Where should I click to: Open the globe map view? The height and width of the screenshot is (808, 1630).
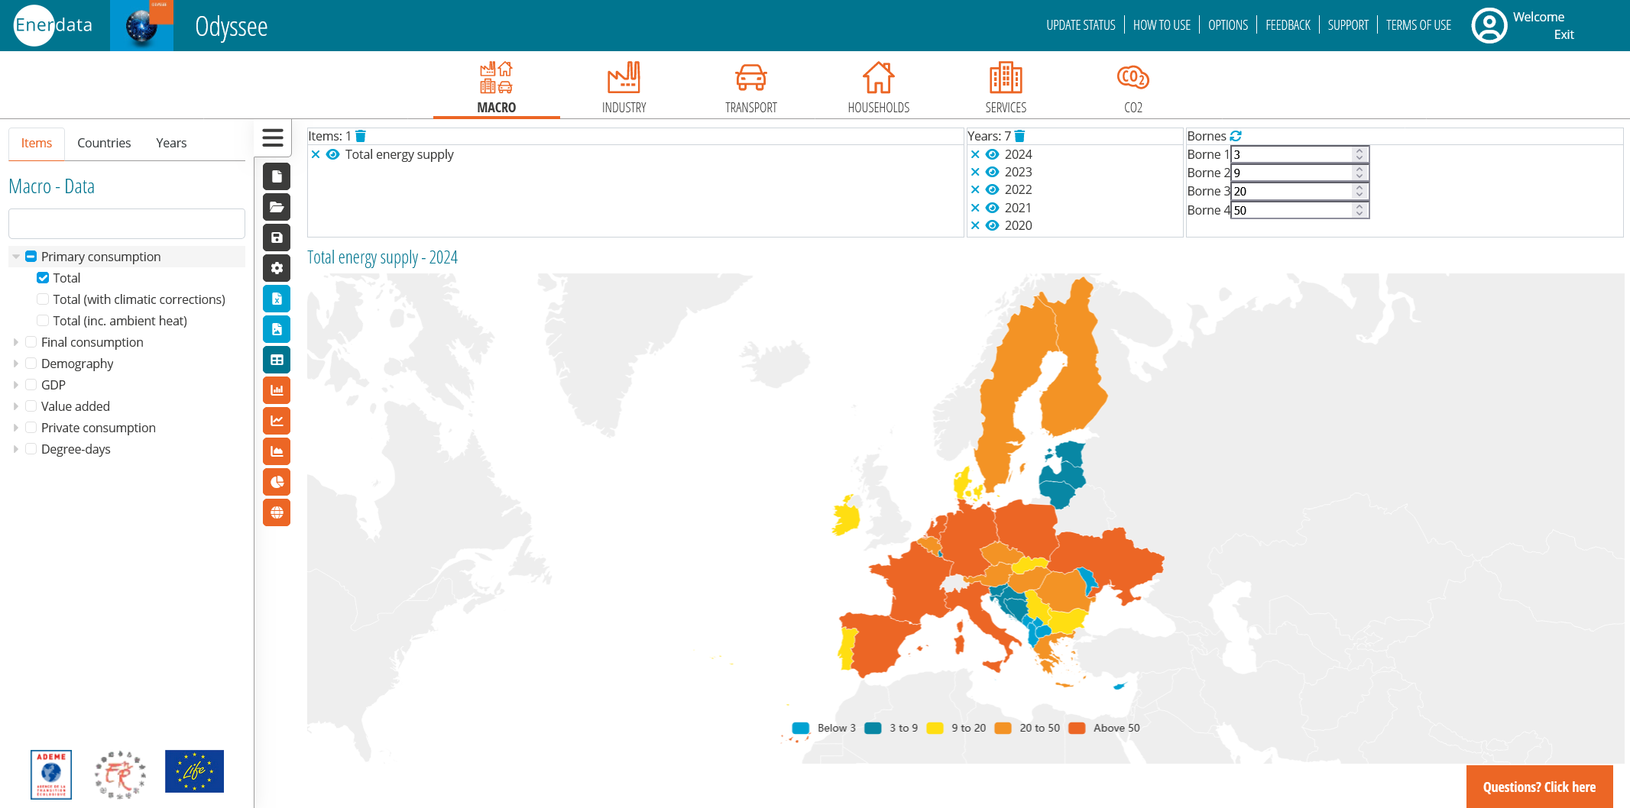coord(277,512)
